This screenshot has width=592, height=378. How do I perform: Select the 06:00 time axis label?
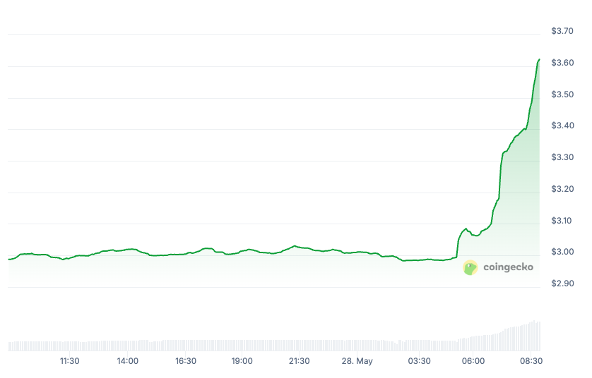(x=473, y=361)
